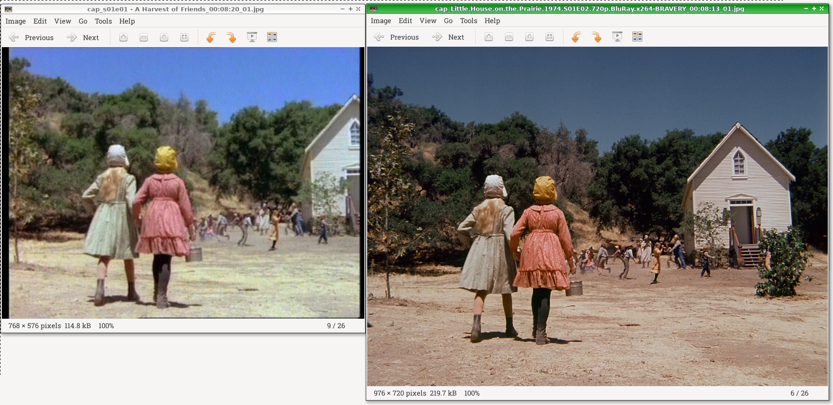This screenshot has width=833, height=405.
Task: Rotate image left in Harvest of Friends window
Action: (x=211, y=38)
